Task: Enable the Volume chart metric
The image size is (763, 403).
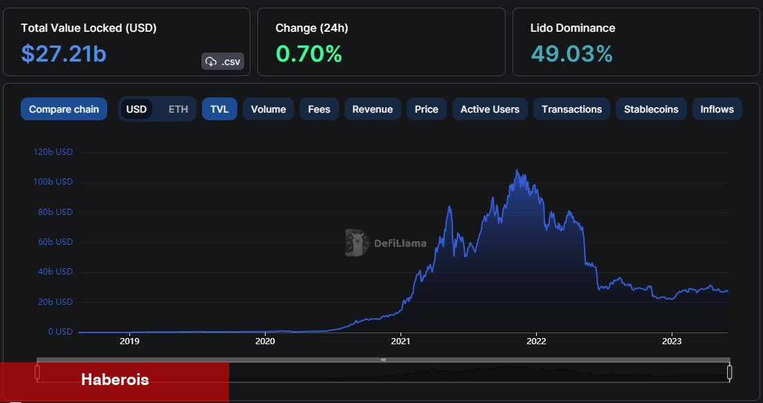Action: 268,109
